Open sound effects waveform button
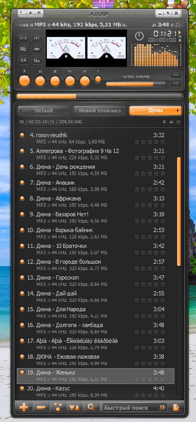 [x=36, y=49]
